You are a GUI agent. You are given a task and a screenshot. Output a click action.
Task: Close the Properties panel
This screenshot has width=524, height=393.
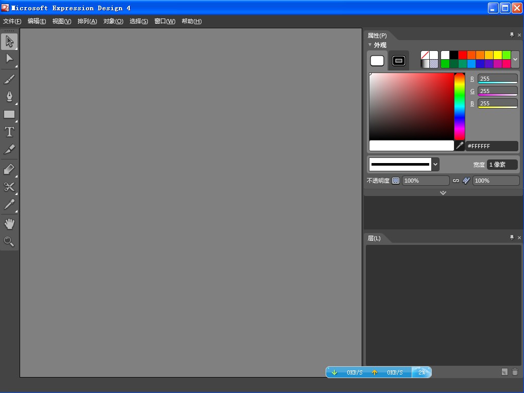pyautogui.click(x=519, y=35)
